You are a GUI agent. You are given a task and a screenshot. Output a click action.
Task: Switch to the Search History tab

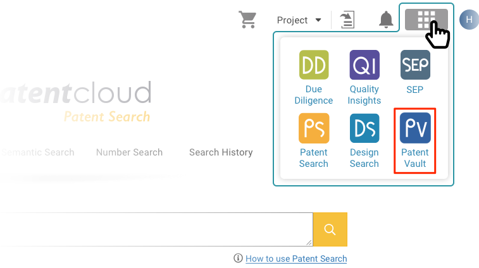(221, 152)
